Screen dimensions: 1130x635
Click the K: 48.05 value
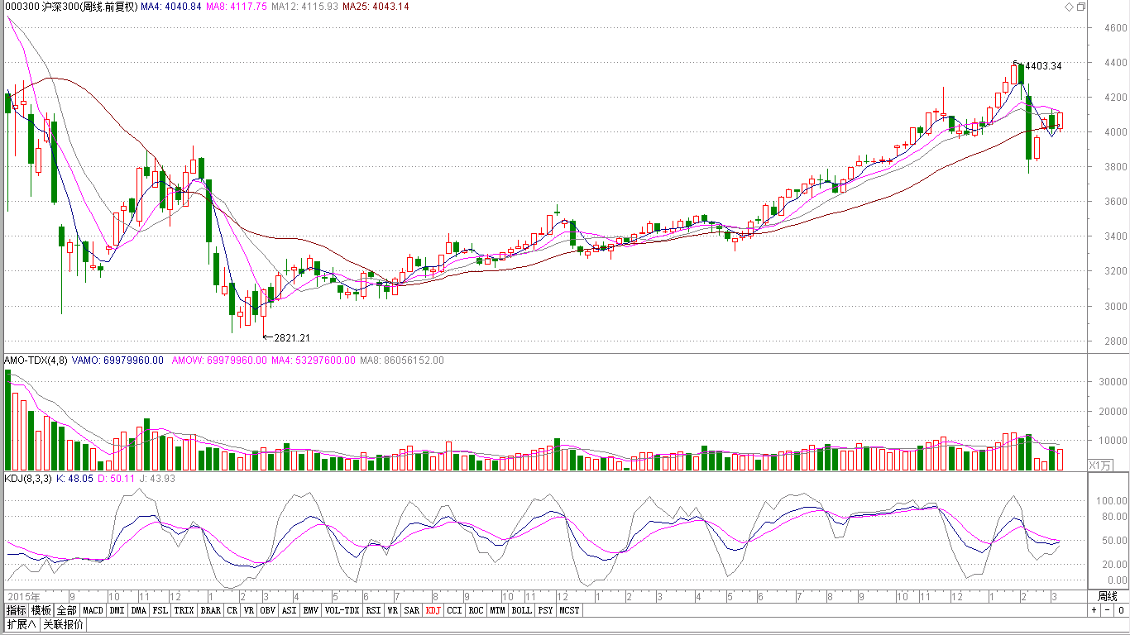click(73, 479)
